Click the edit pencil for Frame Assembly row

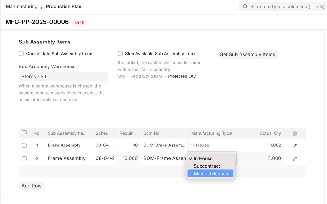[295, 159]
